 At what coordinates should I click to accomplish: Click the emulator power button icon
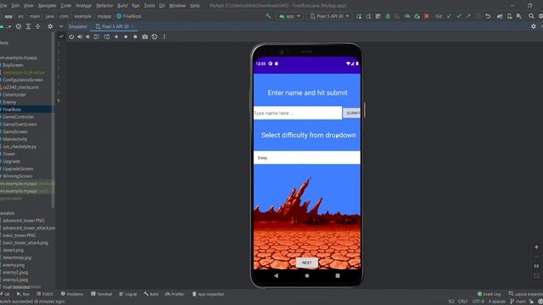[x=71, y=36]
